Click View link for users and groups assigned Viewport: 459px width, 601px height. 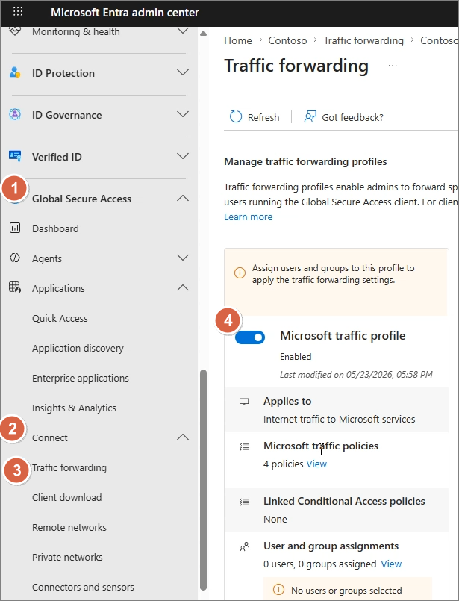[391, 564]
